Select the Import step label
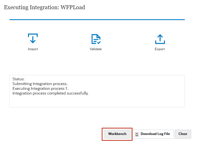197x145 pixels. click(x=33, y=49)
